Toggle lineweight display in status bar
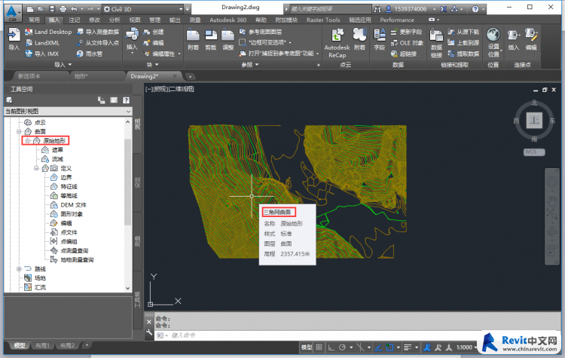 [x=408, y=347]
